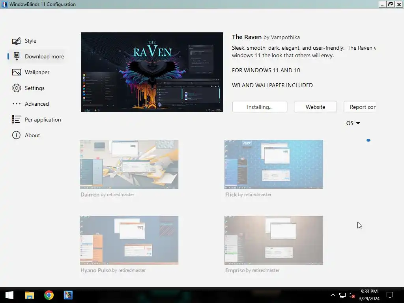Open the taskbar clock and date
Screen dimensions: 404x303
(x=369, y=295)
